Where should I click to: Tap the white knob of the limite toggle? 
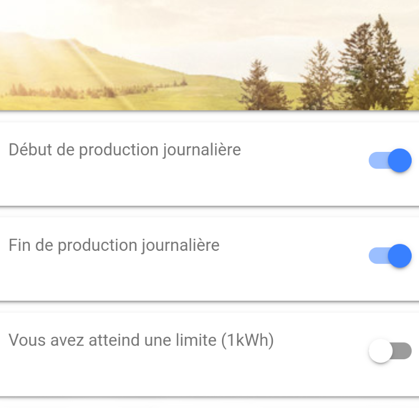pyautogui.click(x=381, y=351)
